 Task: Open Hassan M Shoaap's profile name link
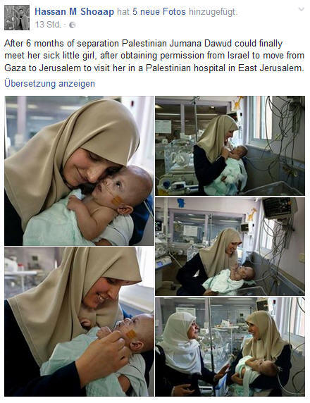click(x=74, y=11)
